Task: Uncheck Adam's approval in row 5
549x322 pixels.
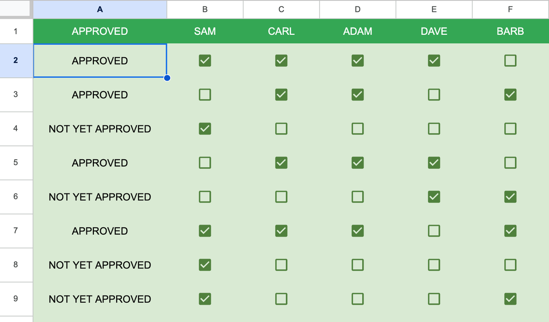Action: coord(357,162)
